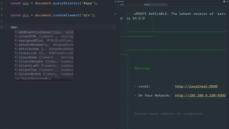Choose classList suggestion
This screenshot has height=129, width=229.
44,53
